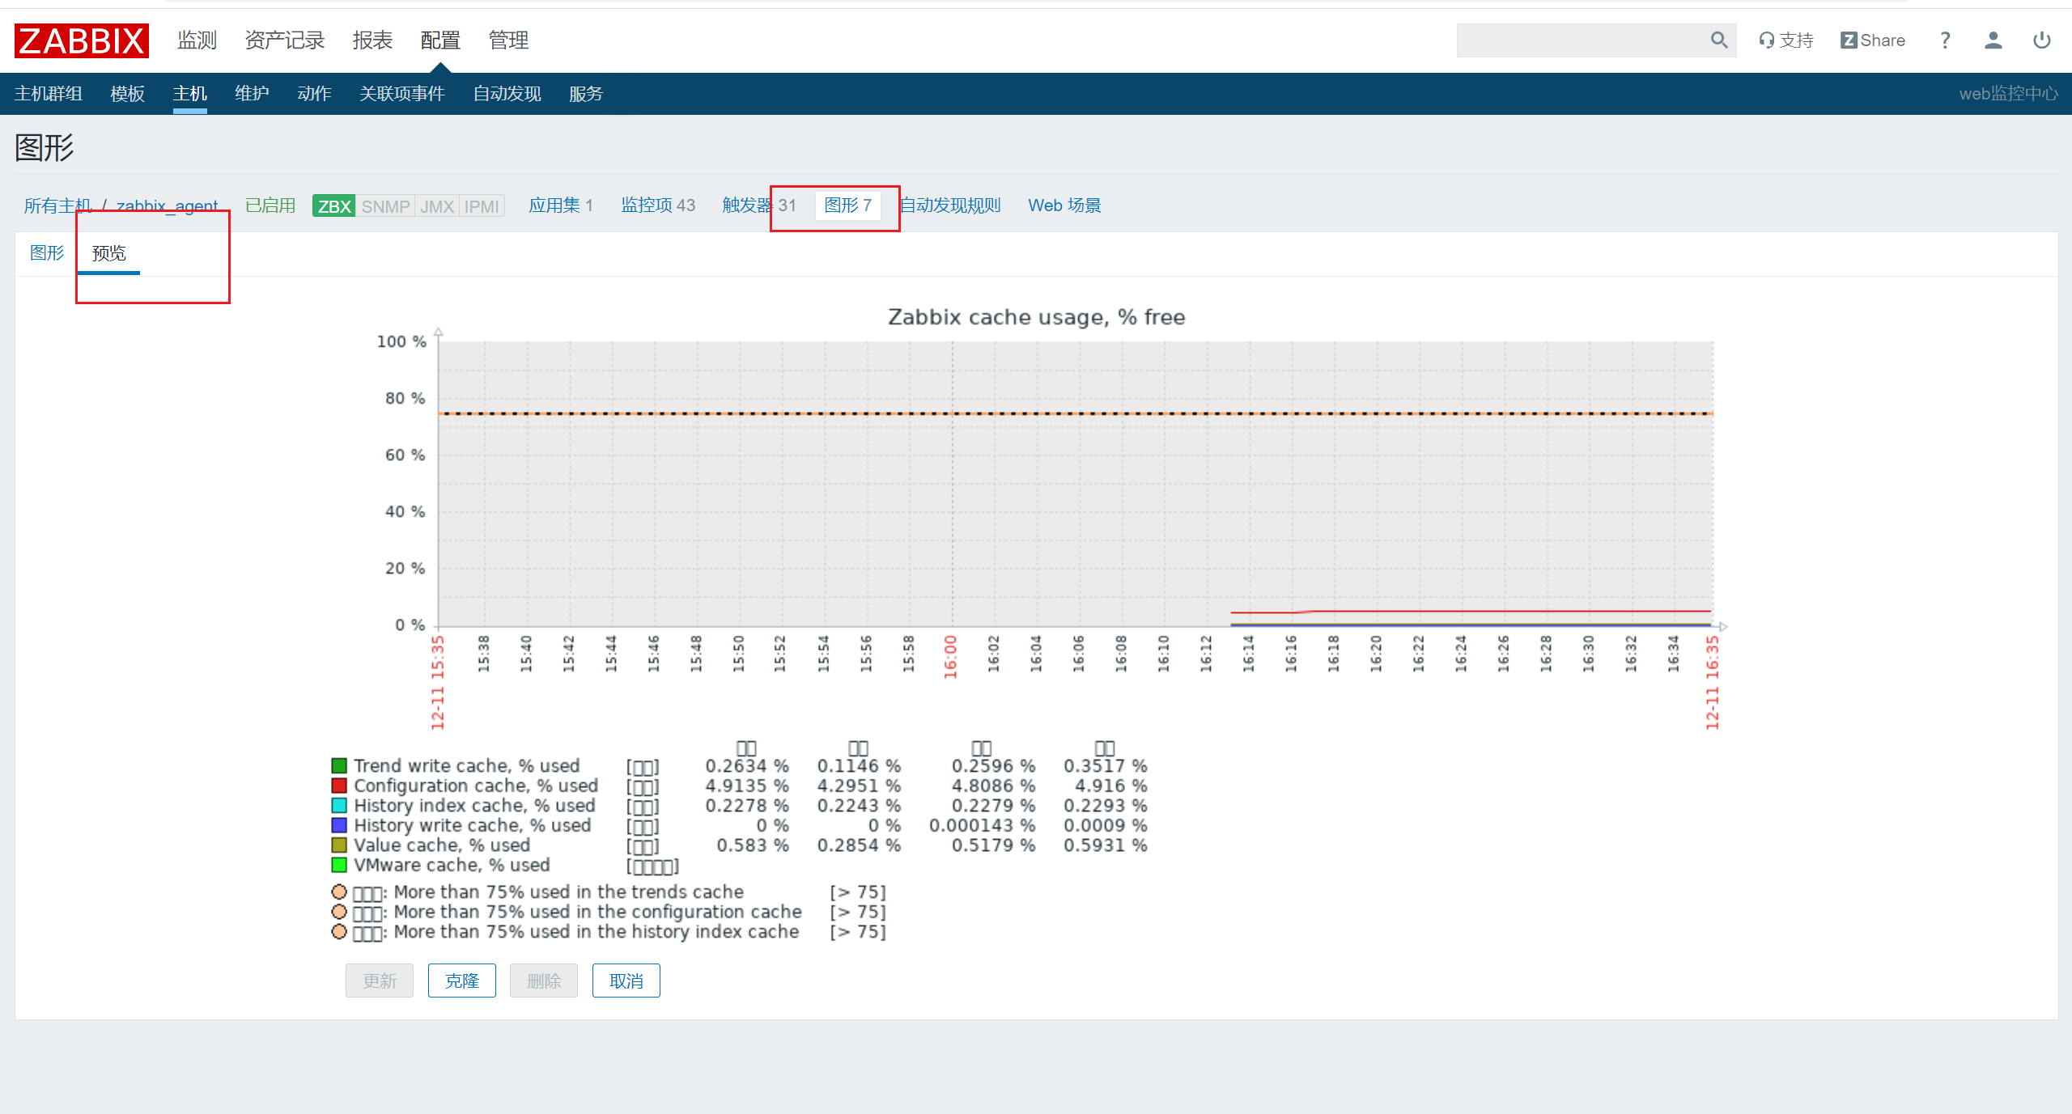The width and height of the screenshot is (2072, 1114).
Task: Click the 所有主机 breadcrumb link
Action: [58, 205]
